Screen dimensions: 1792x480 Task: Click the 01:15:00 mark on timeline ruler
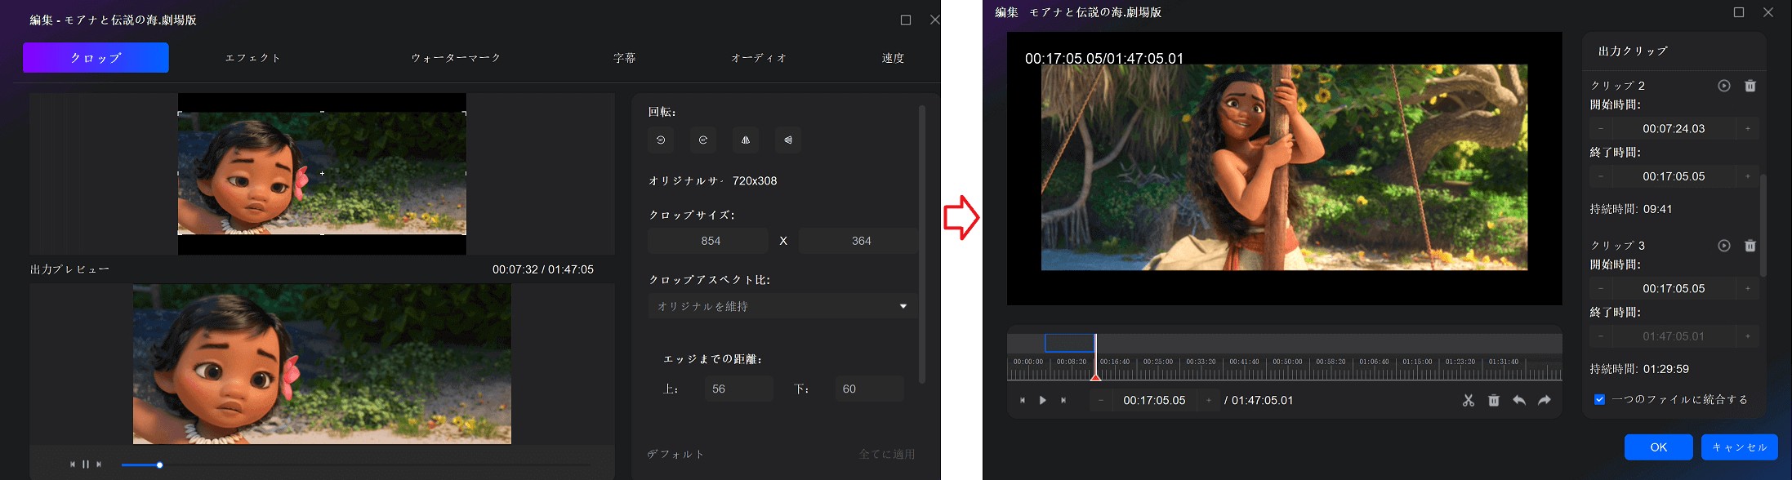[1417, 362]
